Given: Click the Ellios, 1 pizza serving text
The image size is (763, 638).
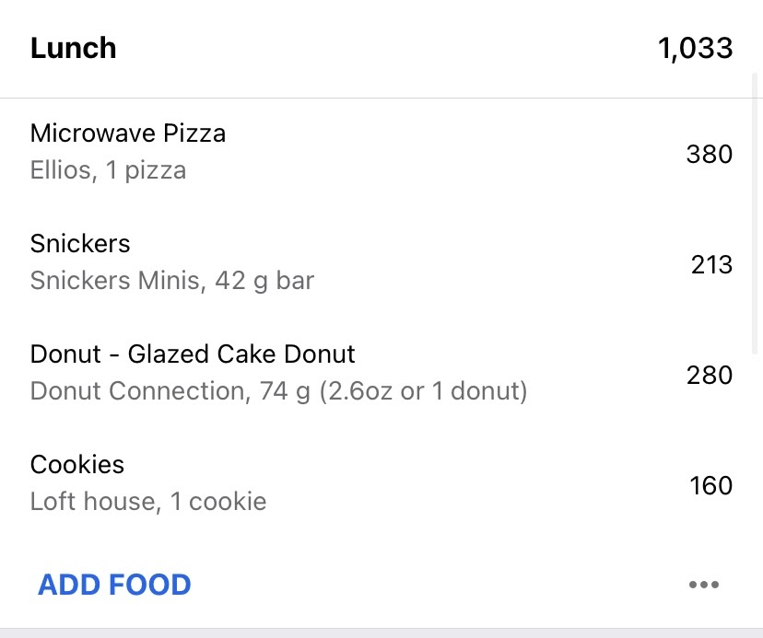Looking at the screenshot, I should [x=108, y=170].
